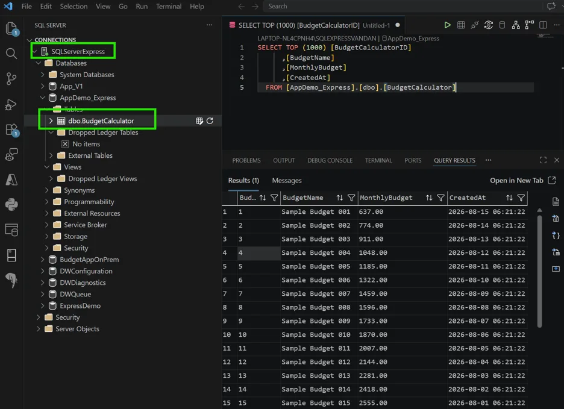564x409 pixels.
Task: Open SQL Server panel more actions ellipsis
Action: [x=209, y=25]
